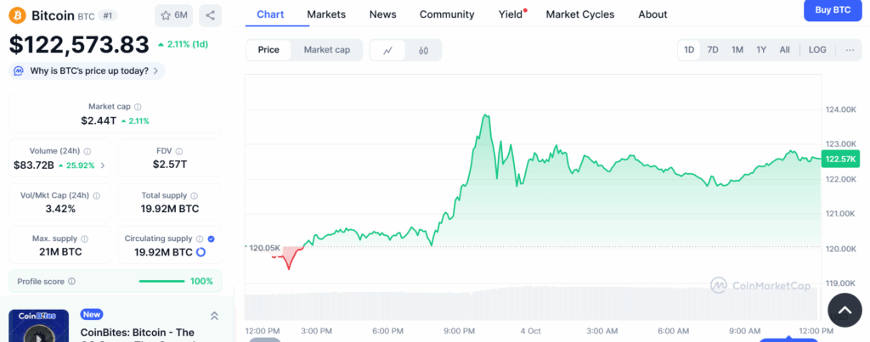Click the Profile score progress bar
Image resolution: width=870 pixels, height=342 pixels.
click(162, 281)
